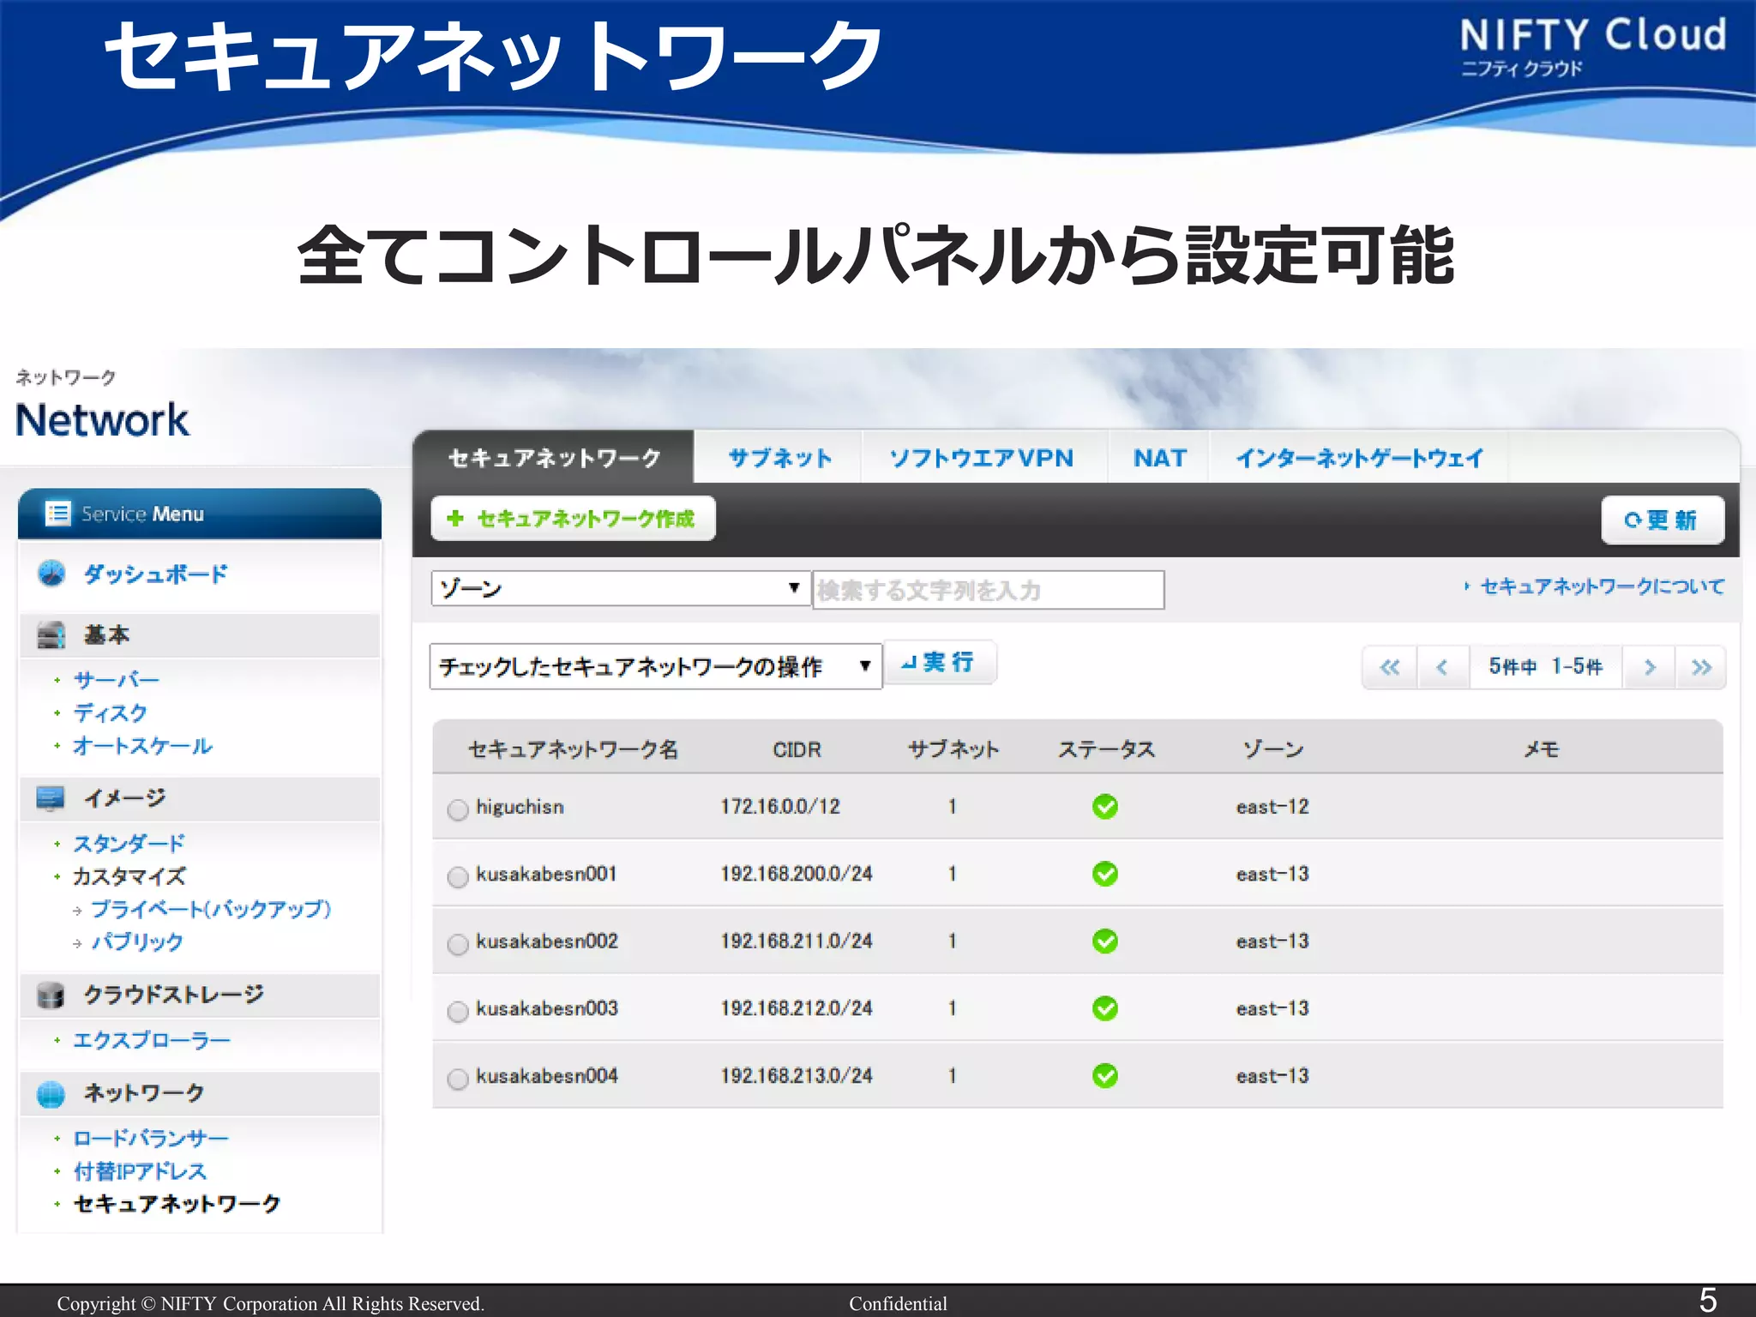Go to first page with double-left arrow
Screen dimensions: 1756x1317
(x=1390, y=667)
